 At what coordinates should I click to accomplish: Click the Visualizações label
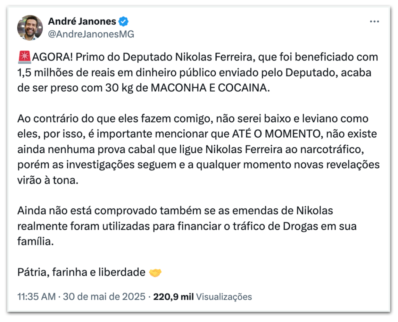224,297
